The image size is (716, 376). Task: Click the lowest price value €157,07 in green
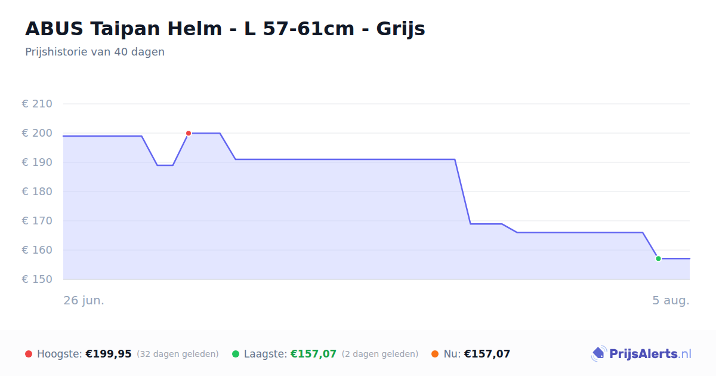pyautogui.click(x=313, y=354)
